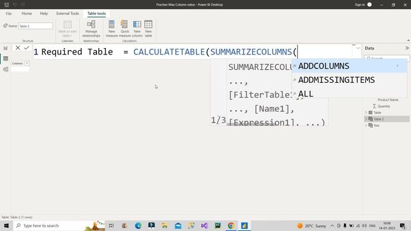The height and width of the screenshot is (231, 411).
Task: Open Quick measure dialog
Action: tap(125, 29)
